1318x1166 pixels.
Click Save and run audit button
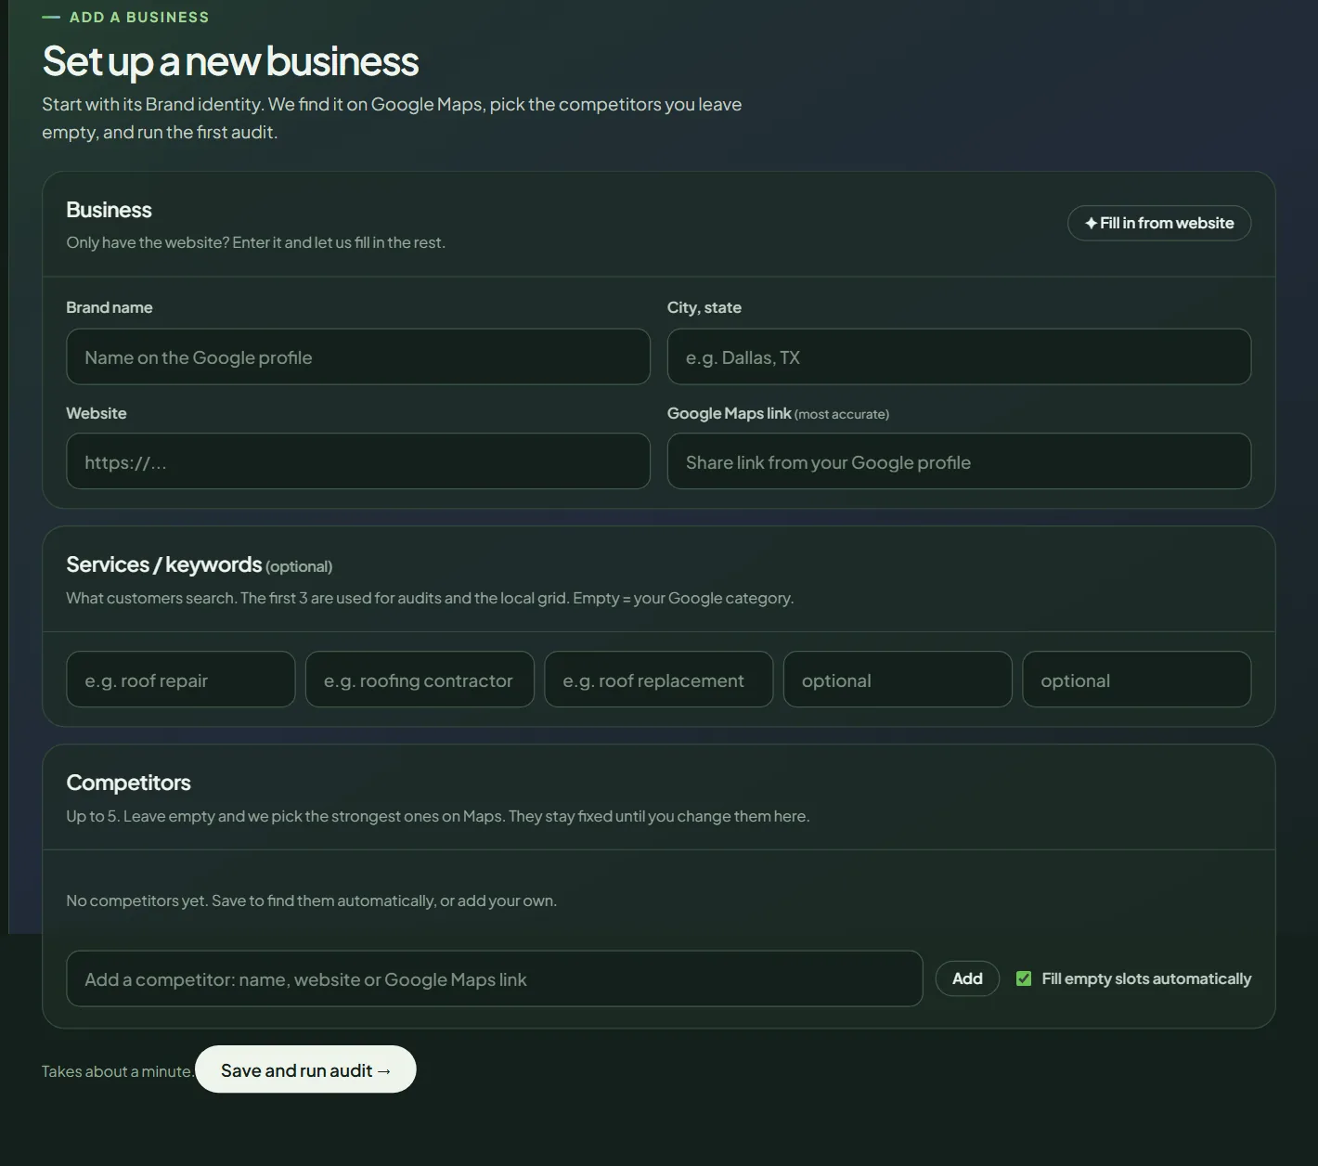tap(305, 1069)
